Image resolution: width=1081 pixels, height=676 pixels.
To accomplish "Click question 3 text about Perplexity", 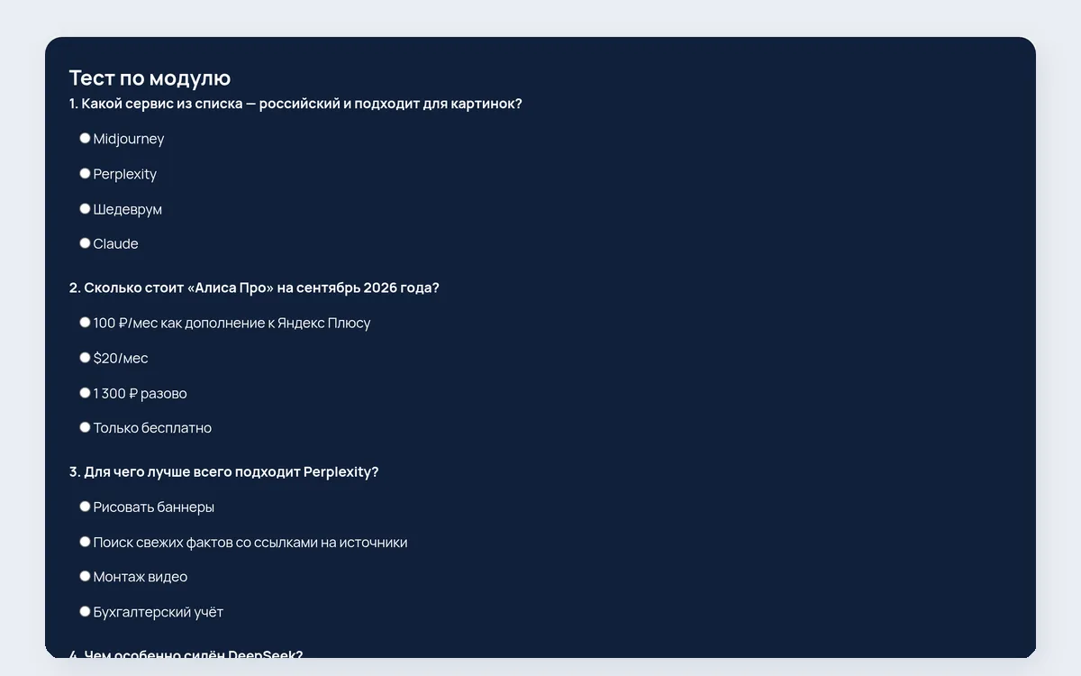I will (223, 472).
